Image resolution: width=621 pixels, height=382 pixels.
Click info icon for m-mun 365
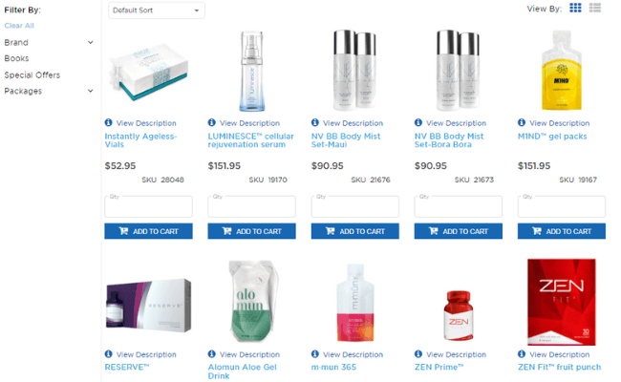pyautogui.click(x=315, y=354)
